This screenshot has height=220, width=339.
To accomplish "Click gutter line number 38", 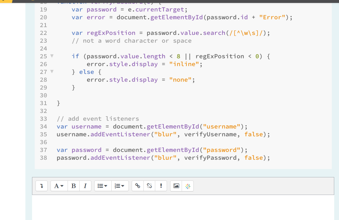I will [43, 158].
